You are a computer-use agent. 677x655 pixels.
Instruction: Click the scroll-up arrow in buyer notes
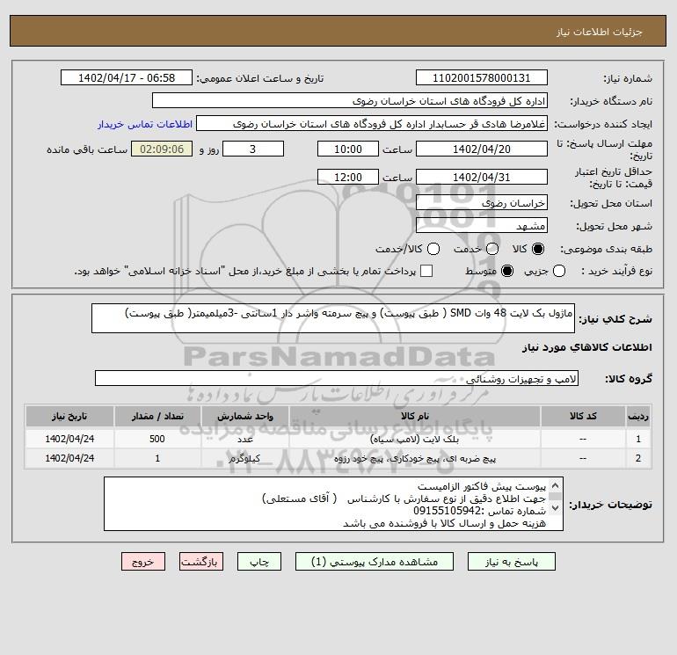556,485
